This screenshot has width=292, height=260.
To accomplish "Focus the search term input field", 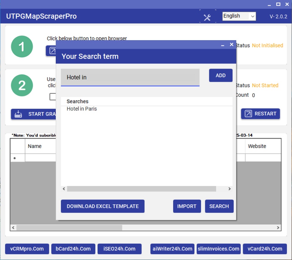I will [x=130, y=77].
